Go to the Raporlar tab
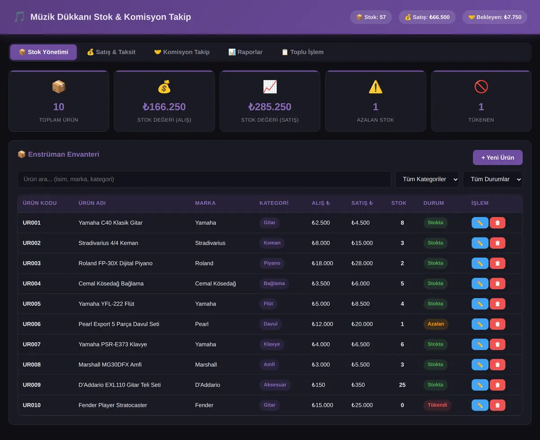The height and width of the screenshot is (440, 540). 245,52
